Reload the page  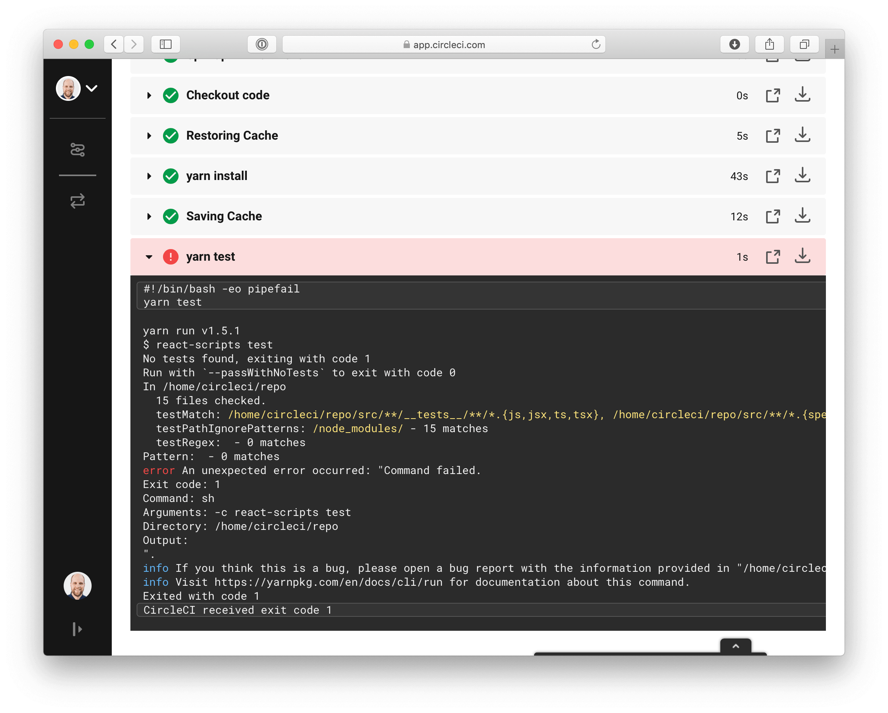[x=596, y=44]
